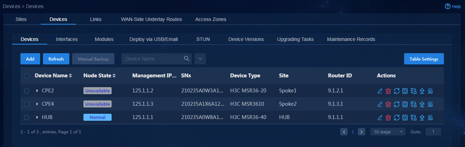This screenshot has width=465, height=147.
Task: Click the sync arrows icon for HUB
Action: pyautogui.click(x=397, y=118)
